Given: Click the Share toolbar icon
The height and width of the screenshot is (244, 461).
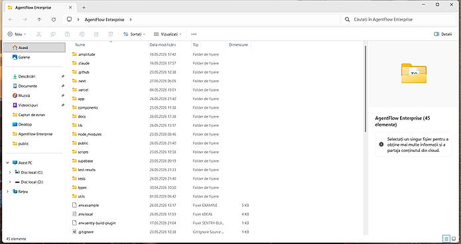Looking at the screenshot, I should coord(96,34).
